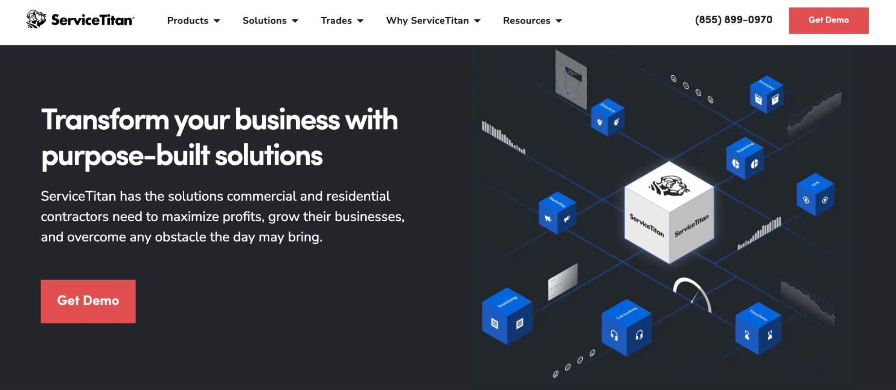This screenshot has width=896, height=390.
Task: Open the Products dropdown menu
Action: (x=194, y=21)
